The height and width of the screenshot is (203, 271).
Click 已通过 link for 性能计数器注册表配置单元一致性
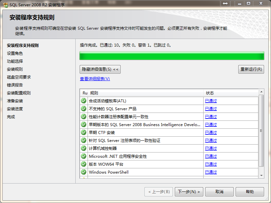tap(211, 117)
